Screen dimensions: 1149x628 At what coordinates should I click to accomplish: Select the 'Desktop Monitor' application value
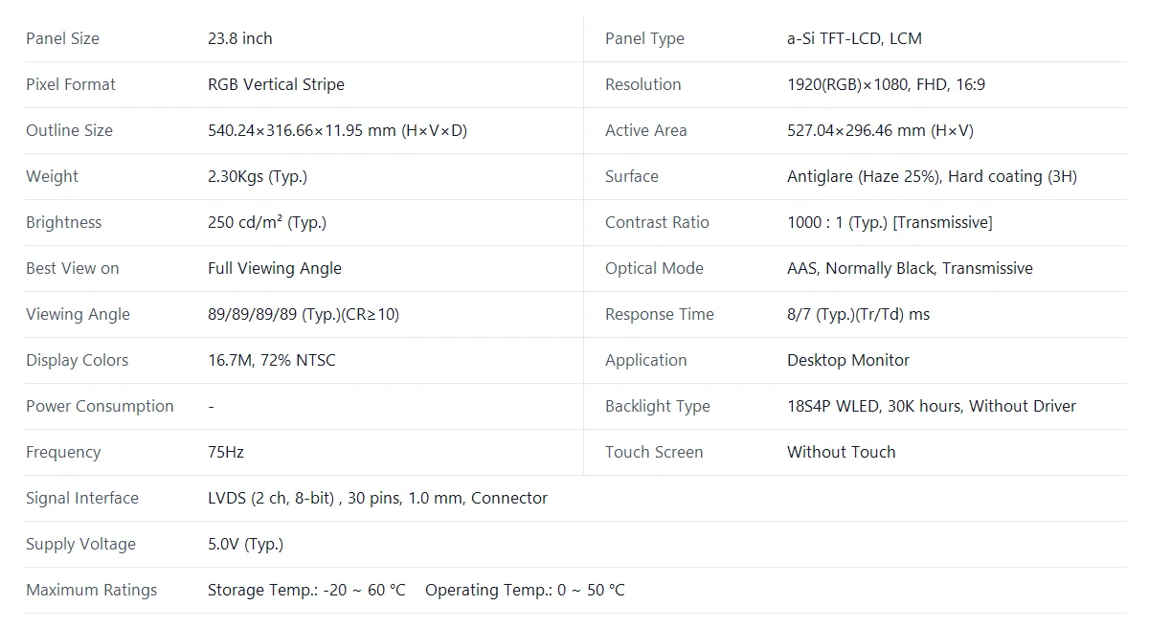point(848,360)
